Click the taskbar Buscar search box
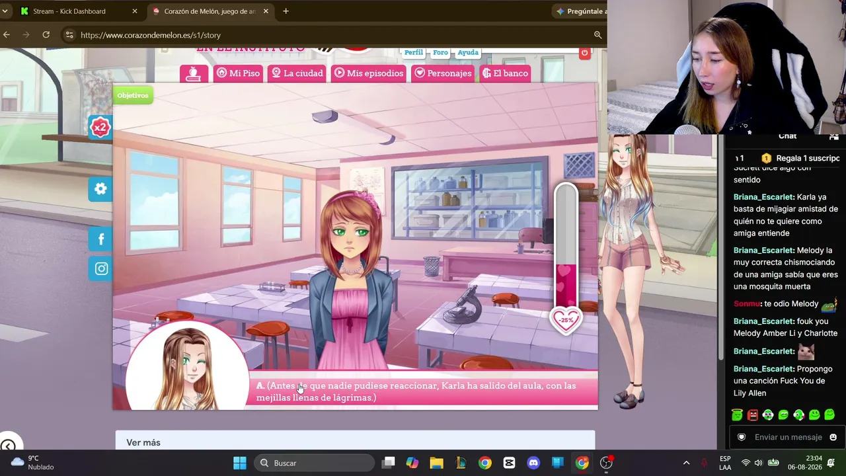The image size is (846, 476). (x=314, y=463)
